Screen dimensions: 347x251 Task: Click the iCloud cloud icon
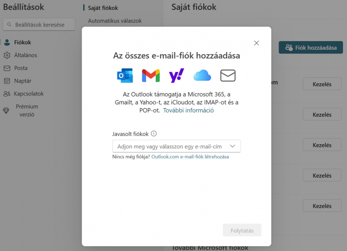click(x=202, y=75)
